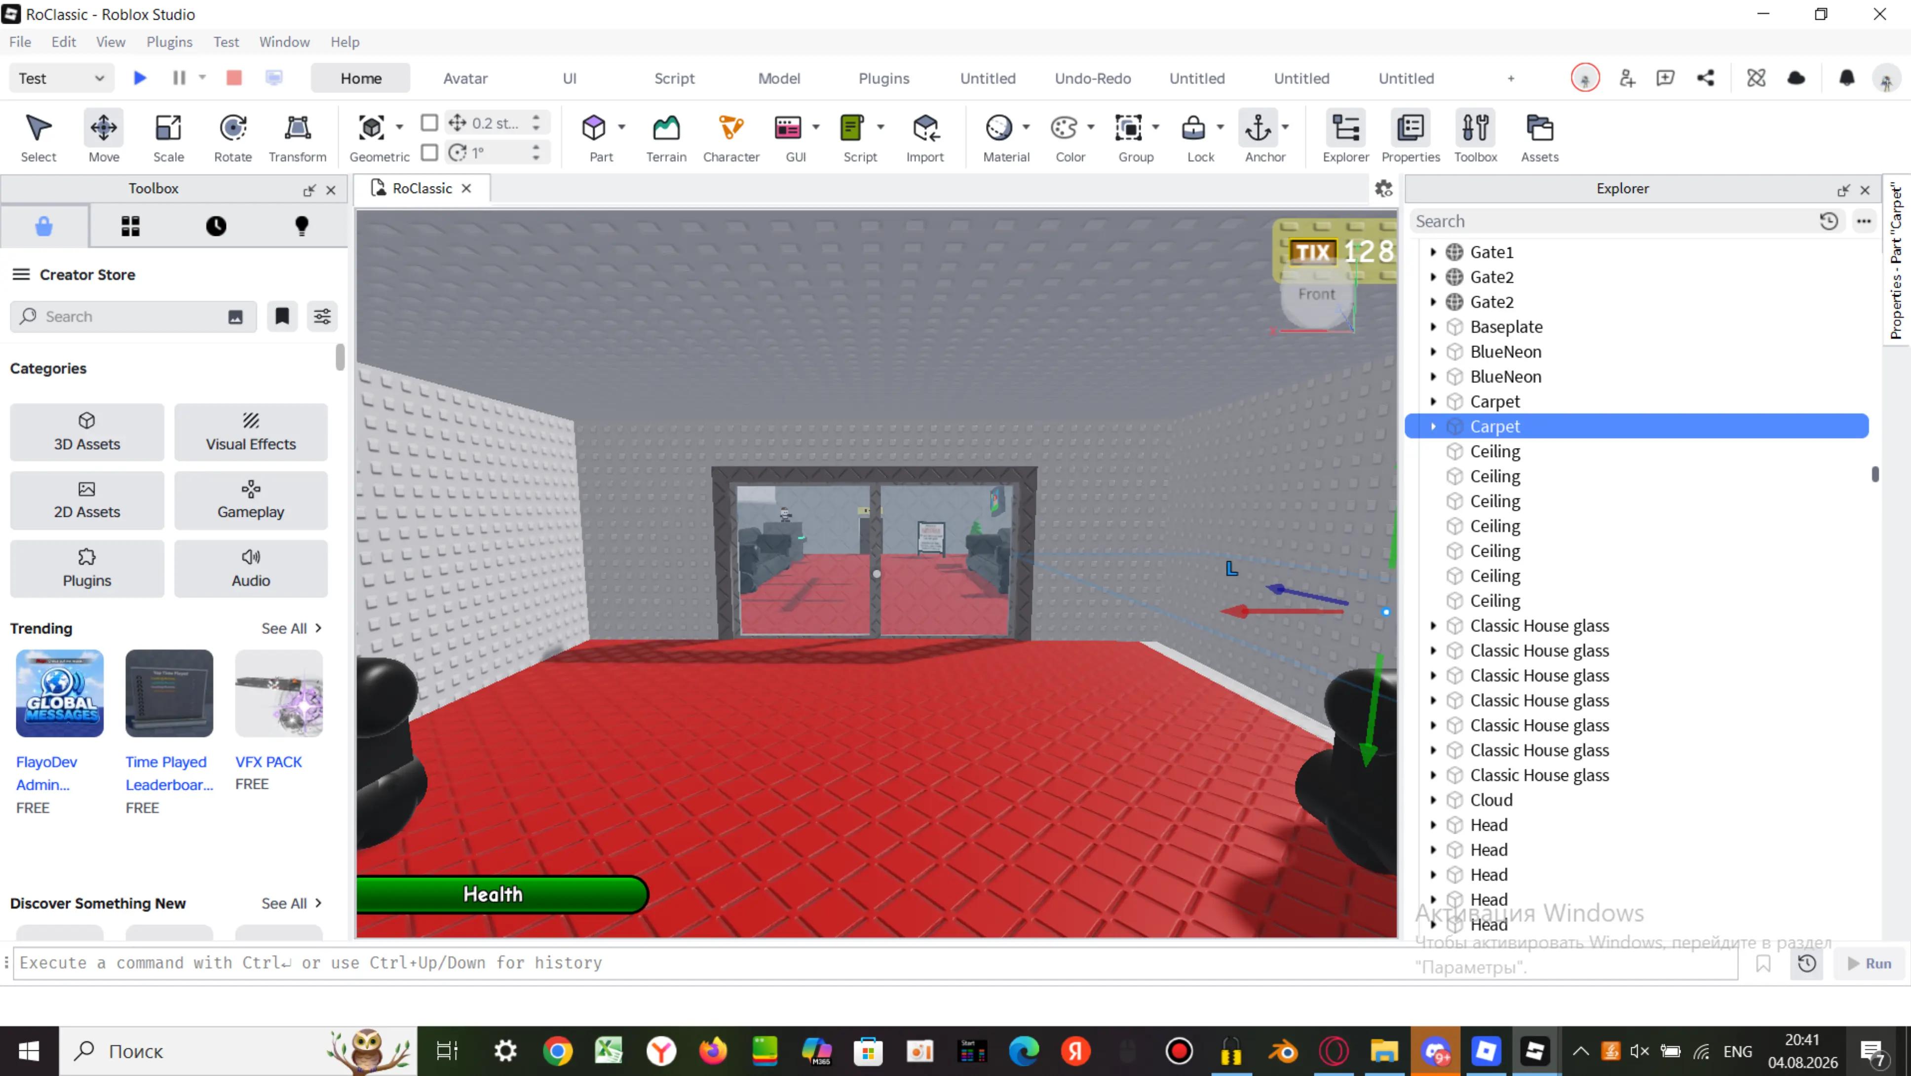Screen dimensions: 1911x1076
Task: Switch to the Avatar ribbon tab
Action: click(465, 78)
